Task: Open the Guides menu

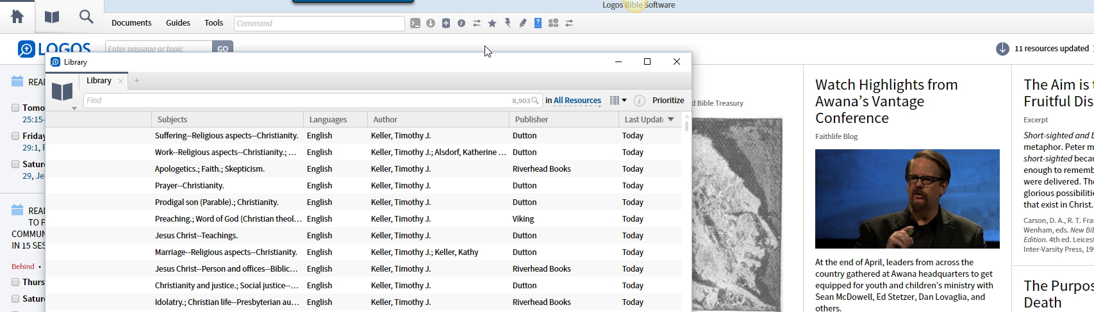Action: [178, 23]
